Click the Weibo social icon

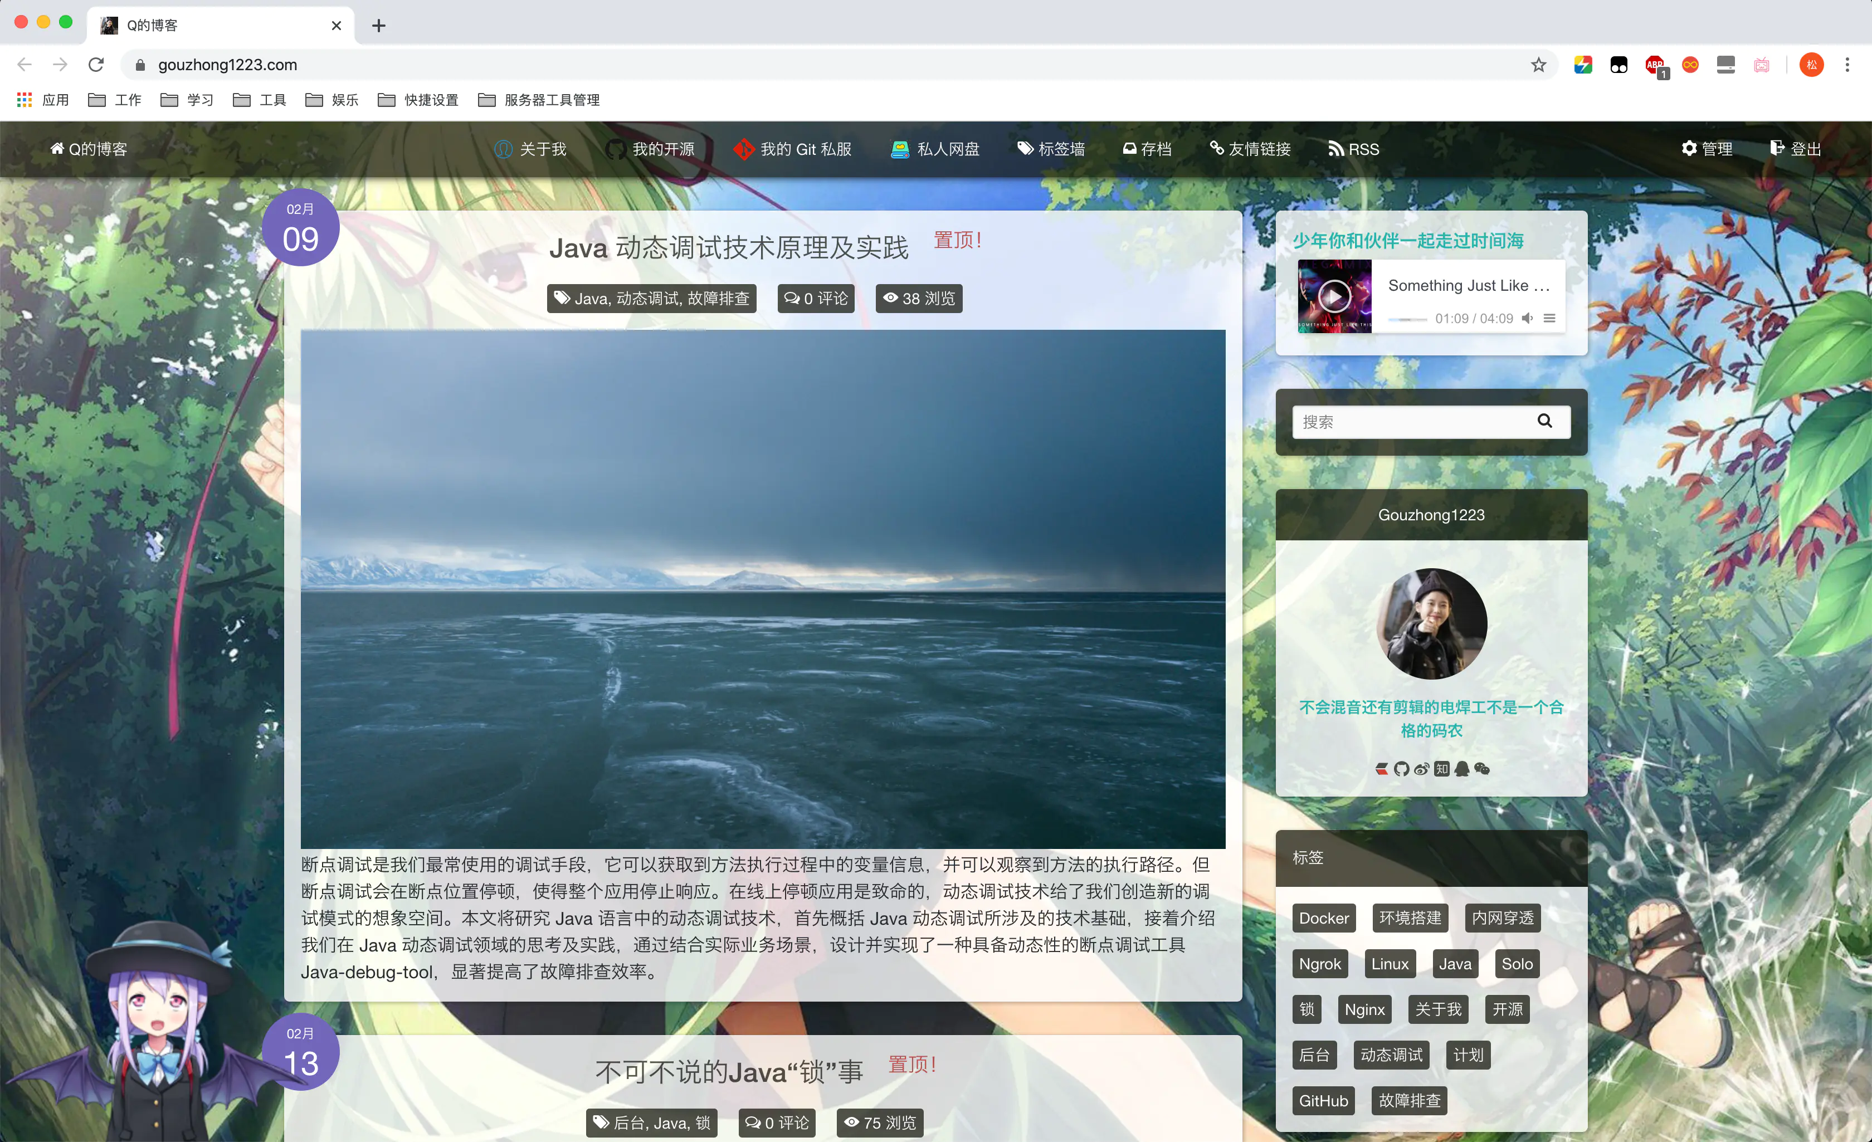click(1422, 768)
